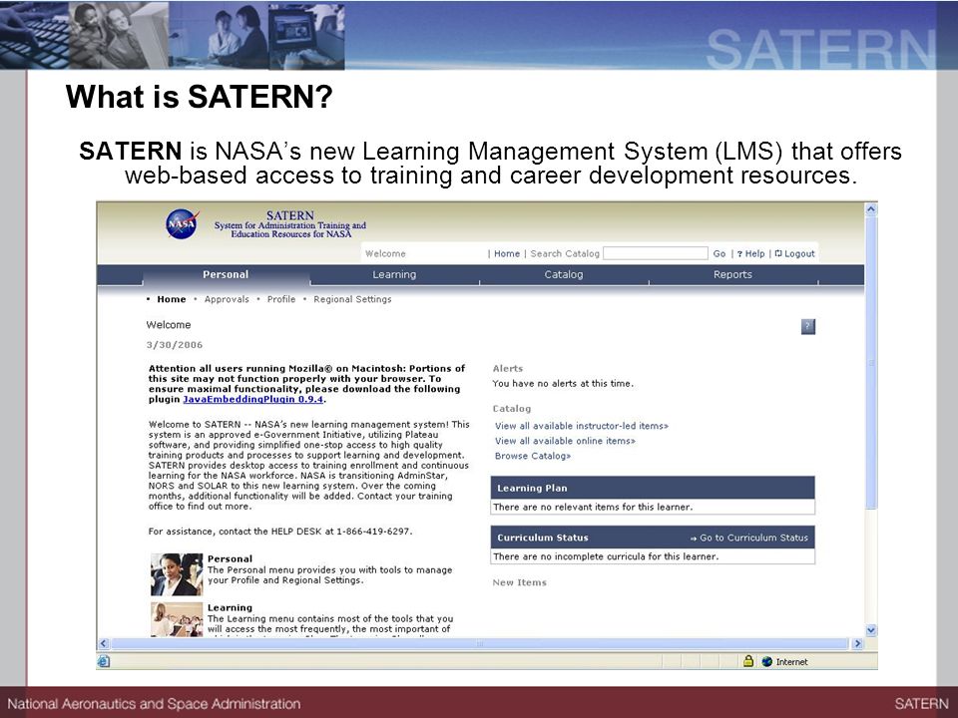Click the text "You have no alerts at this time."
This screenshot has height=718, width=958.
(563, 383)
